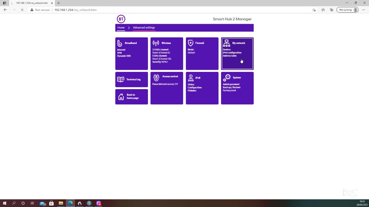Viewport: 369px width, 207px height.
Task: Click Address table under My network
Action: (x=229, y=56)
